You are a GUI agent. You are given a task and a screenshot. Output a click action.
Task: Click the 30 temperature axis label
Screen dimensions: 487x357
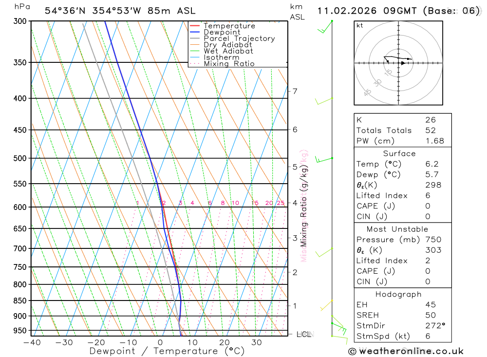coord(257,342)
